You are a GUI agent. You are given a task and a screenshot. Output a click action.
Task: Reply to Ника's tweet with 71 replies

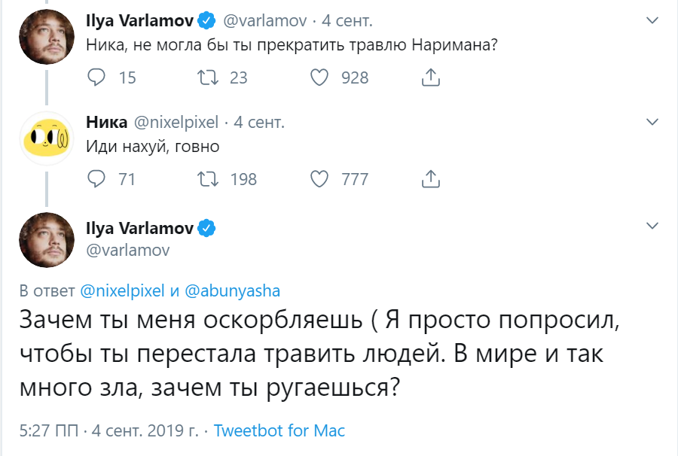click(x=96, y=179)
